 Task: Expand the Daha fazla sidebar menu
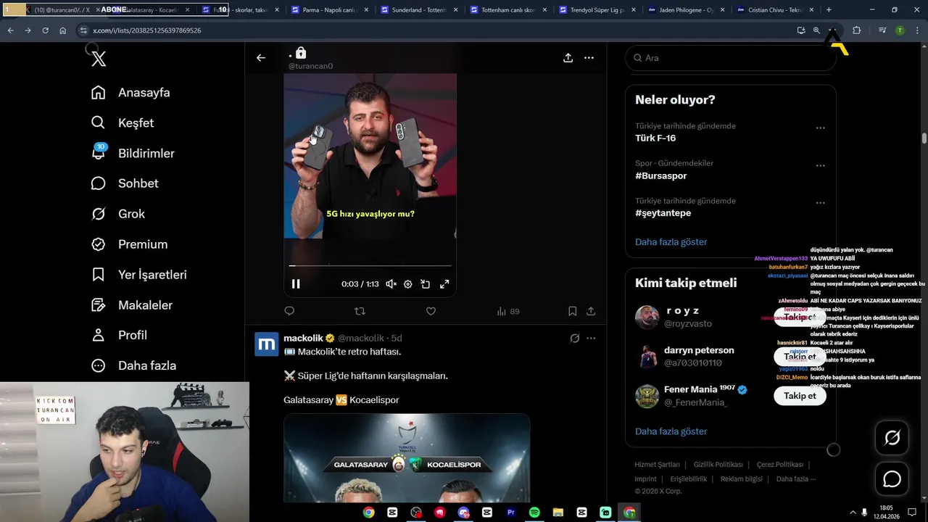pyautogui.click(x=133, y=365)
